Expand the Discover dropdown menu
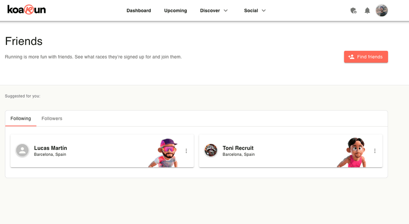Viewport: 409px width, 224px height. (x=210, y=10)
